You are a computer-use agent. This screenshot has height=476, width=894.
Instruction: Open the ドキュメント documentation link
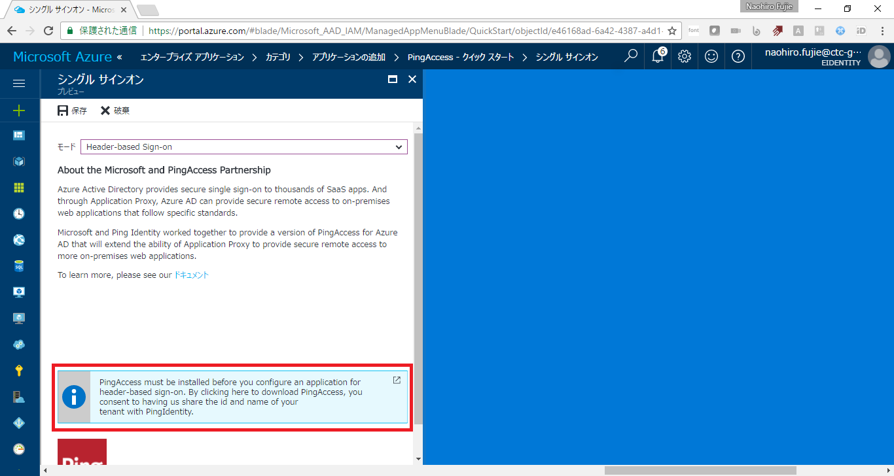pos(192,275)
